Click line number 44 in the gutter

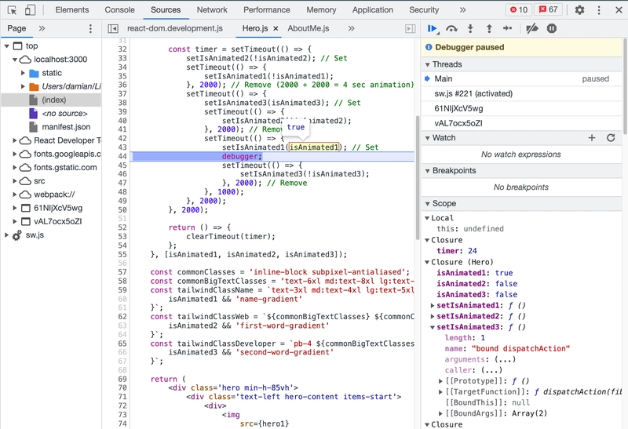point(122,157)
